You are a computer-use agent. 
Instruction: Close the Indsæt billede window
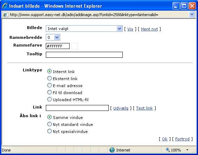(x=192, y=6)
